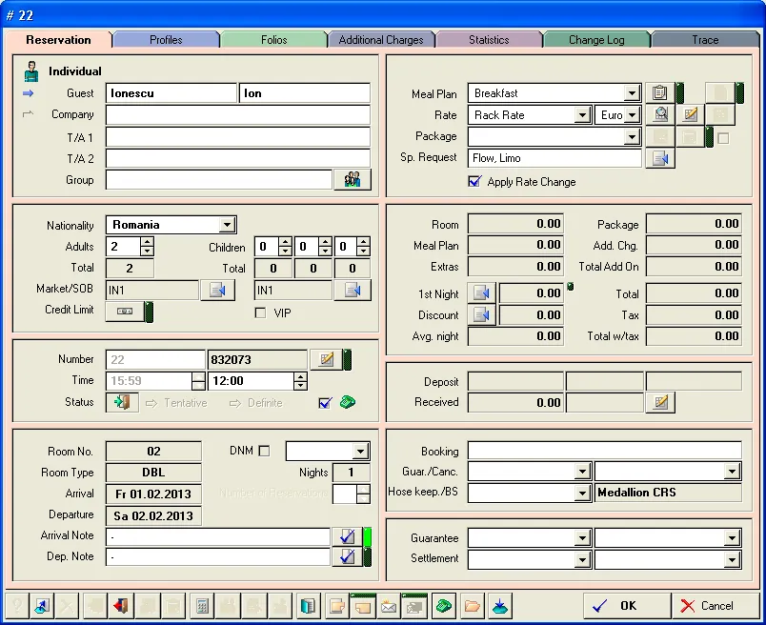766x625 pixels.
Task: Click the Dep. Note checkmark button
Action: coord(347,556)
